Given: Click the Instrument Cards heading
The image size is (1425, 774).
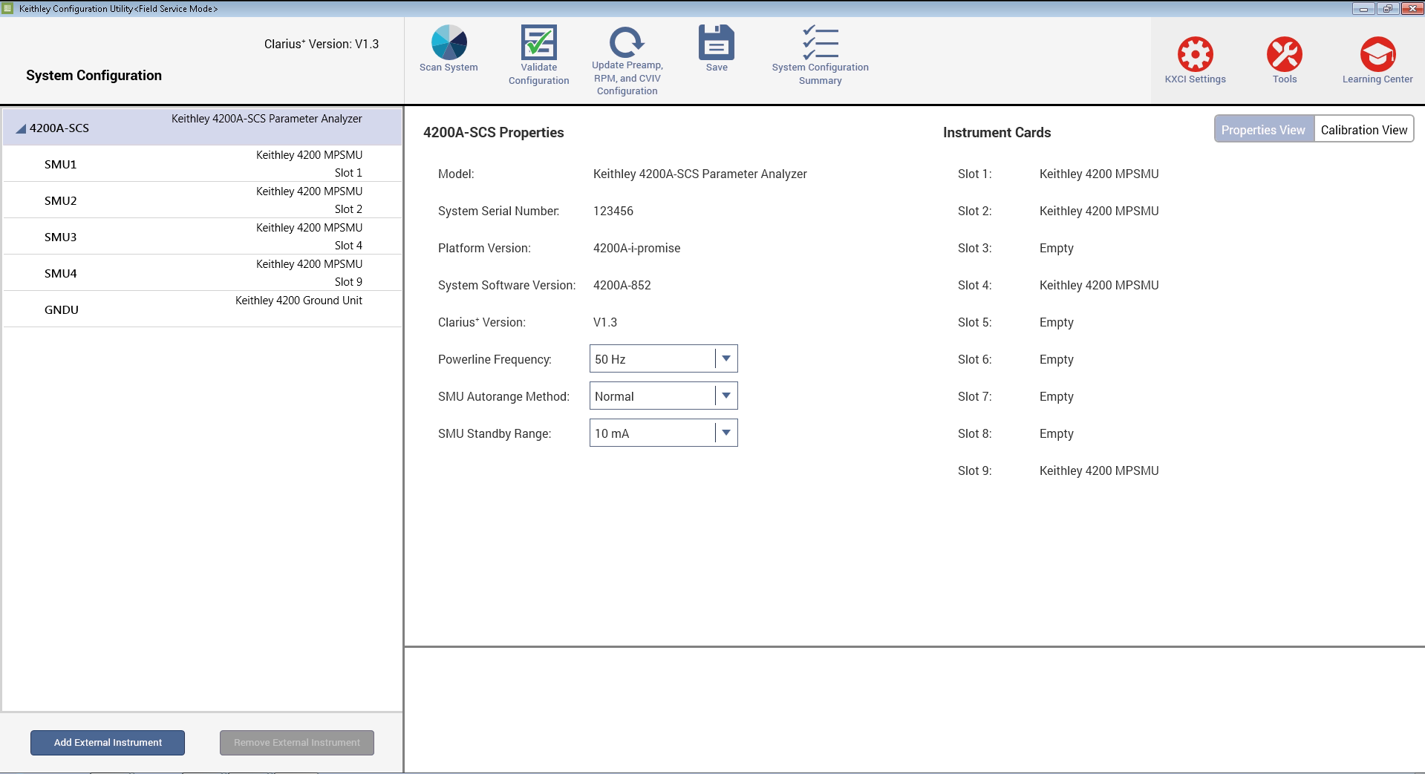Looking at the screenshot, I should (x=997, y=133).
